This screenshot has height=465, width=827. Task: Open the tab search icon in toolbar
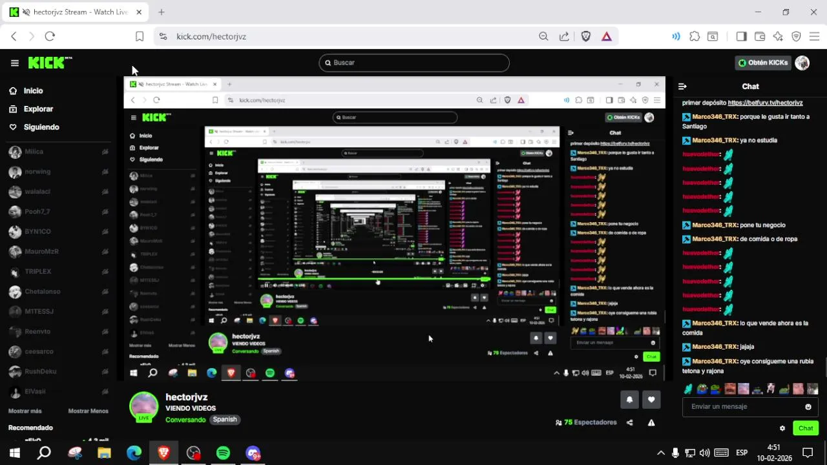tap(713, 37)
